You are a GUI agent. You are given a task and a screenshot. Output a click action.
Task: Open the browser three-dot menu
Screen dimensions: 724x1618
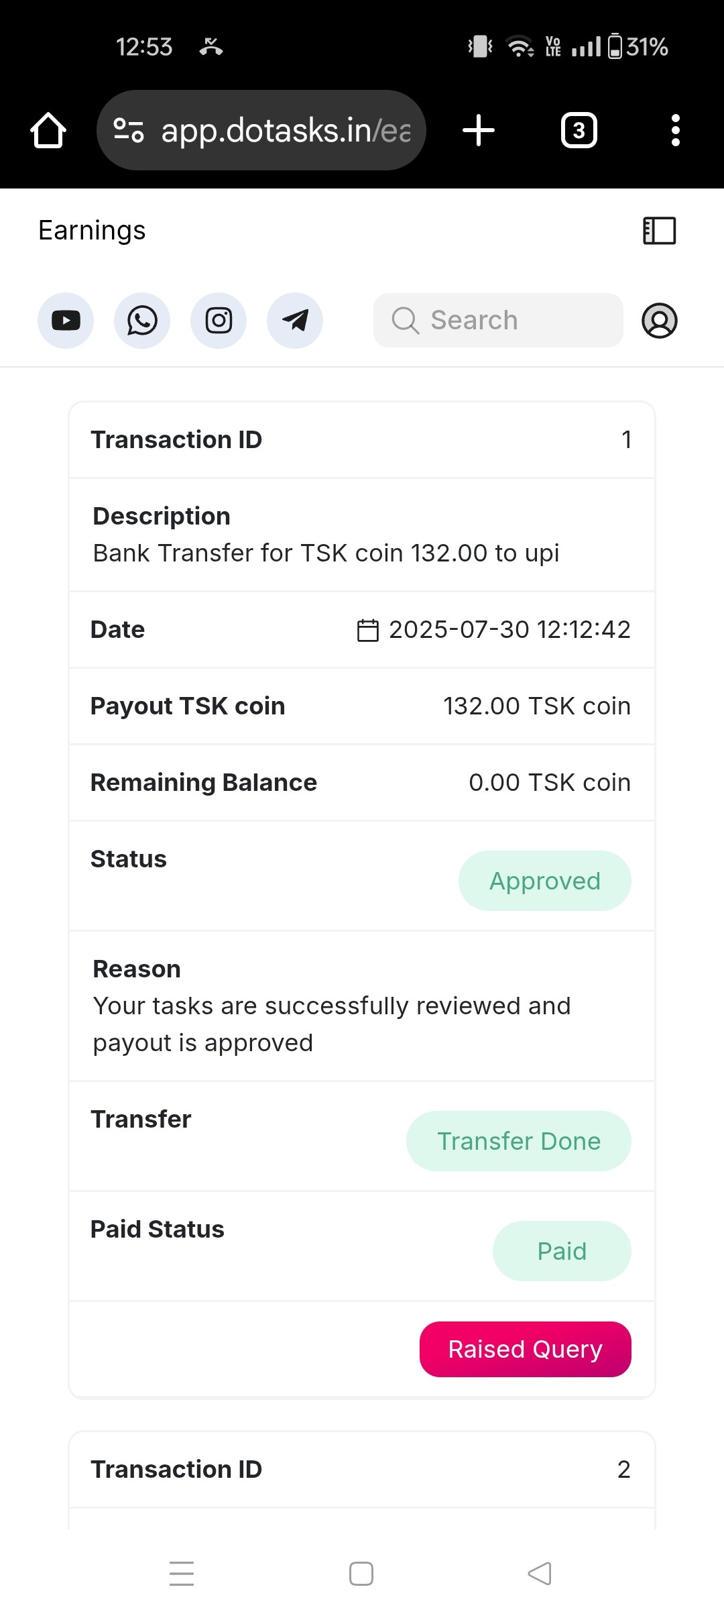point(676,130)
